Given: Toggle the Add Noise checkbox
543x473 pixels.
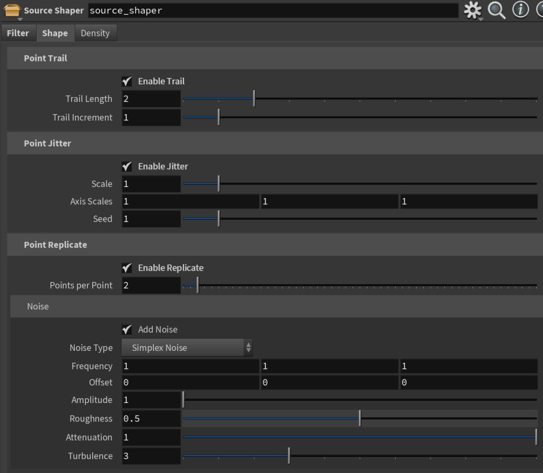Looking at the screenshot, I should click(127, 329).
